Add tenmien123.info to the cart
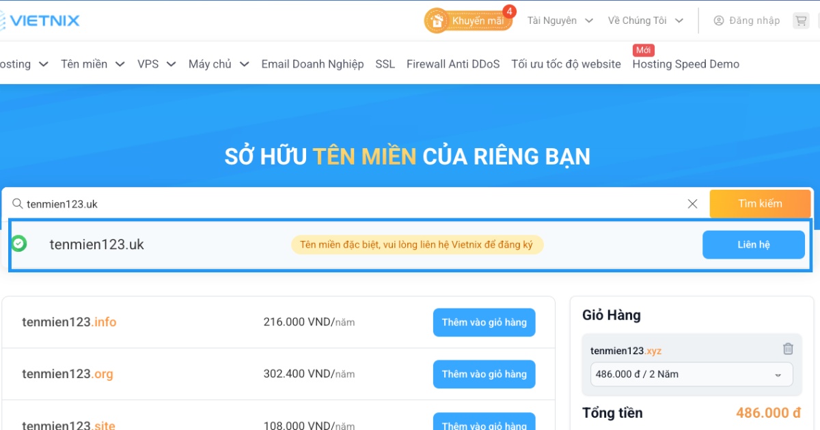This screenshot has height=430, width=820. point(484,322)
